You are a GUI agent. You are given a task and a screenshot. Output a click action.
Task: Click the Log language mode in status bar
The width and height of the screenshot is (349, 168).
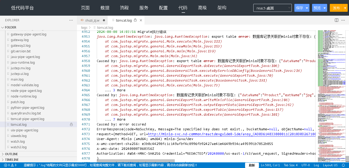(x=316, y=165)
